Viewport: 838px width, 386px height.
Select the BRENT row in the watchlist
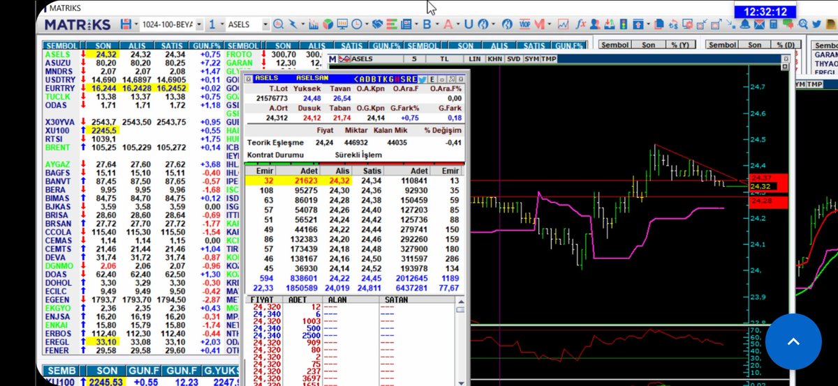coord(133,148)
